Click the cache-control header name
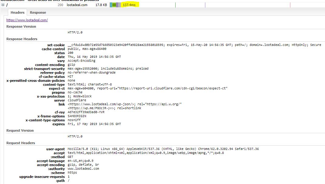The width and height of the screenshot is (325, 184). click(53, 49)
